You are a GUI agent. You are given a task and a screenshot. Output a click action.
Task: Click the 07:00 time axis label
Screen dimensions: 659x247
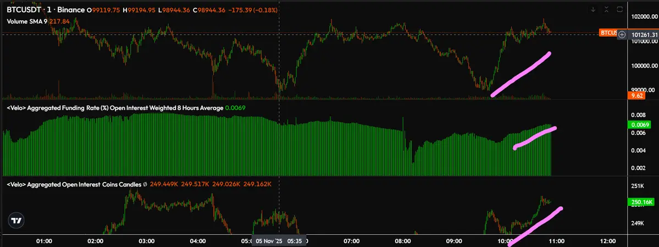[351, 241]
